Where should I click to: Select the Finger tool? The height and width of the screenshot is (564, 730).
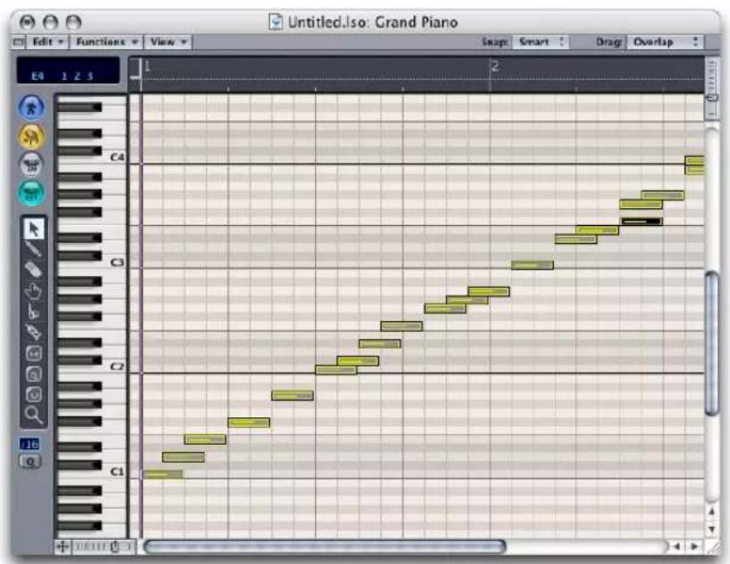(x=34, y=291)
